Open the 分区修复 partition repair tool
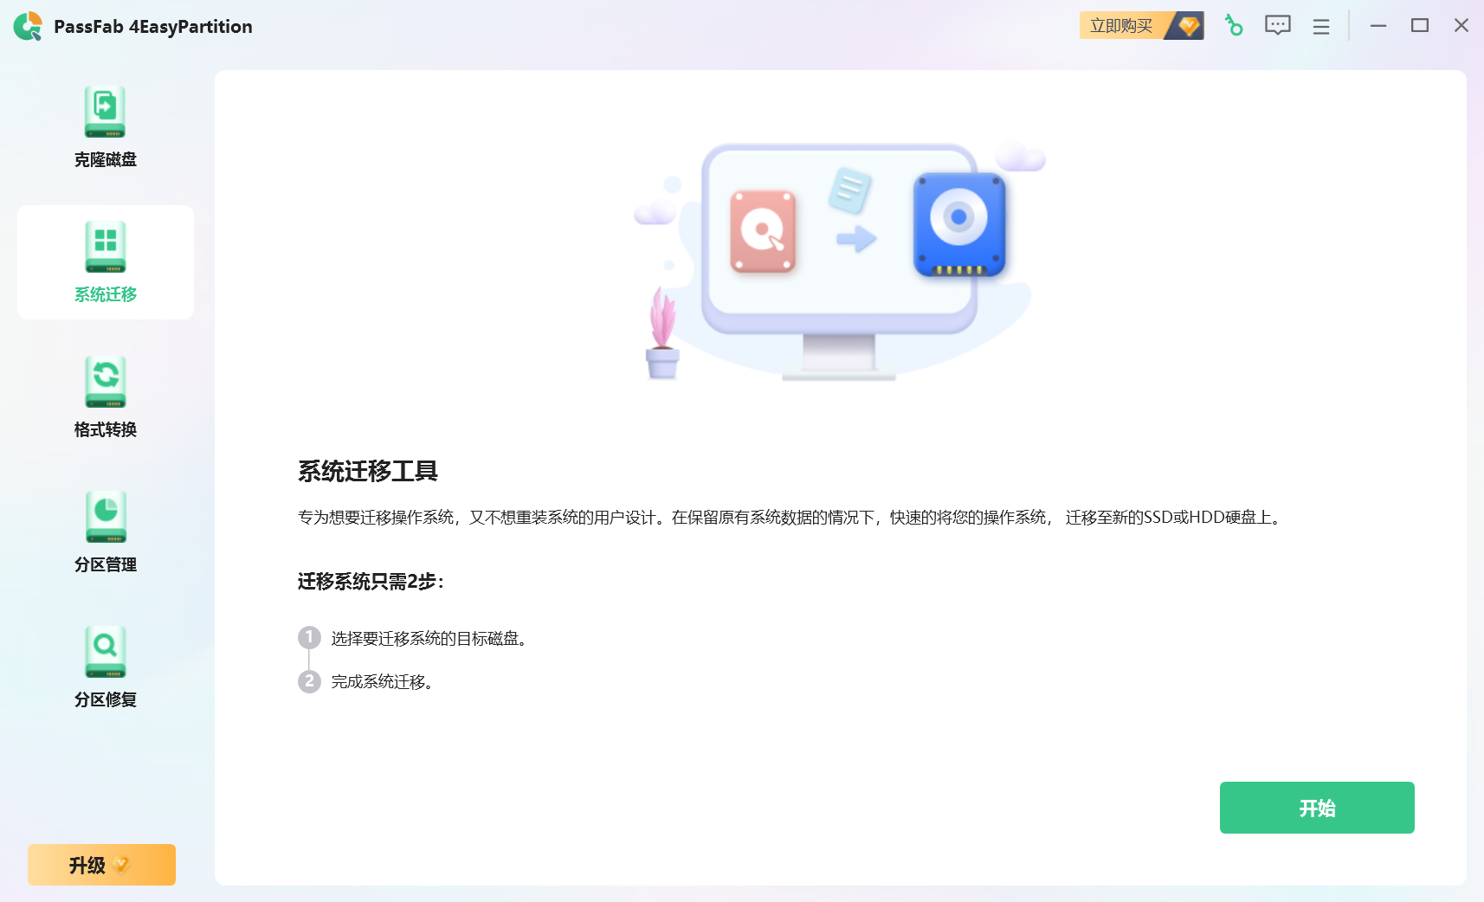Viewport: 1484px width, 902px height. (106, 667)
